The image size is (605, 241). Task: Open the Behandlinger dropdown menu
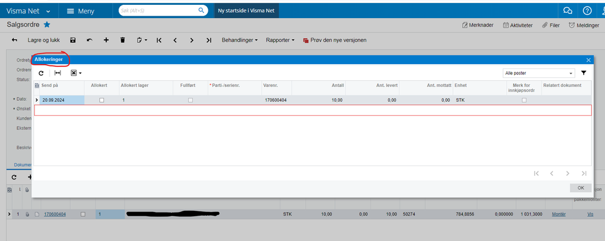pos(240,40)
